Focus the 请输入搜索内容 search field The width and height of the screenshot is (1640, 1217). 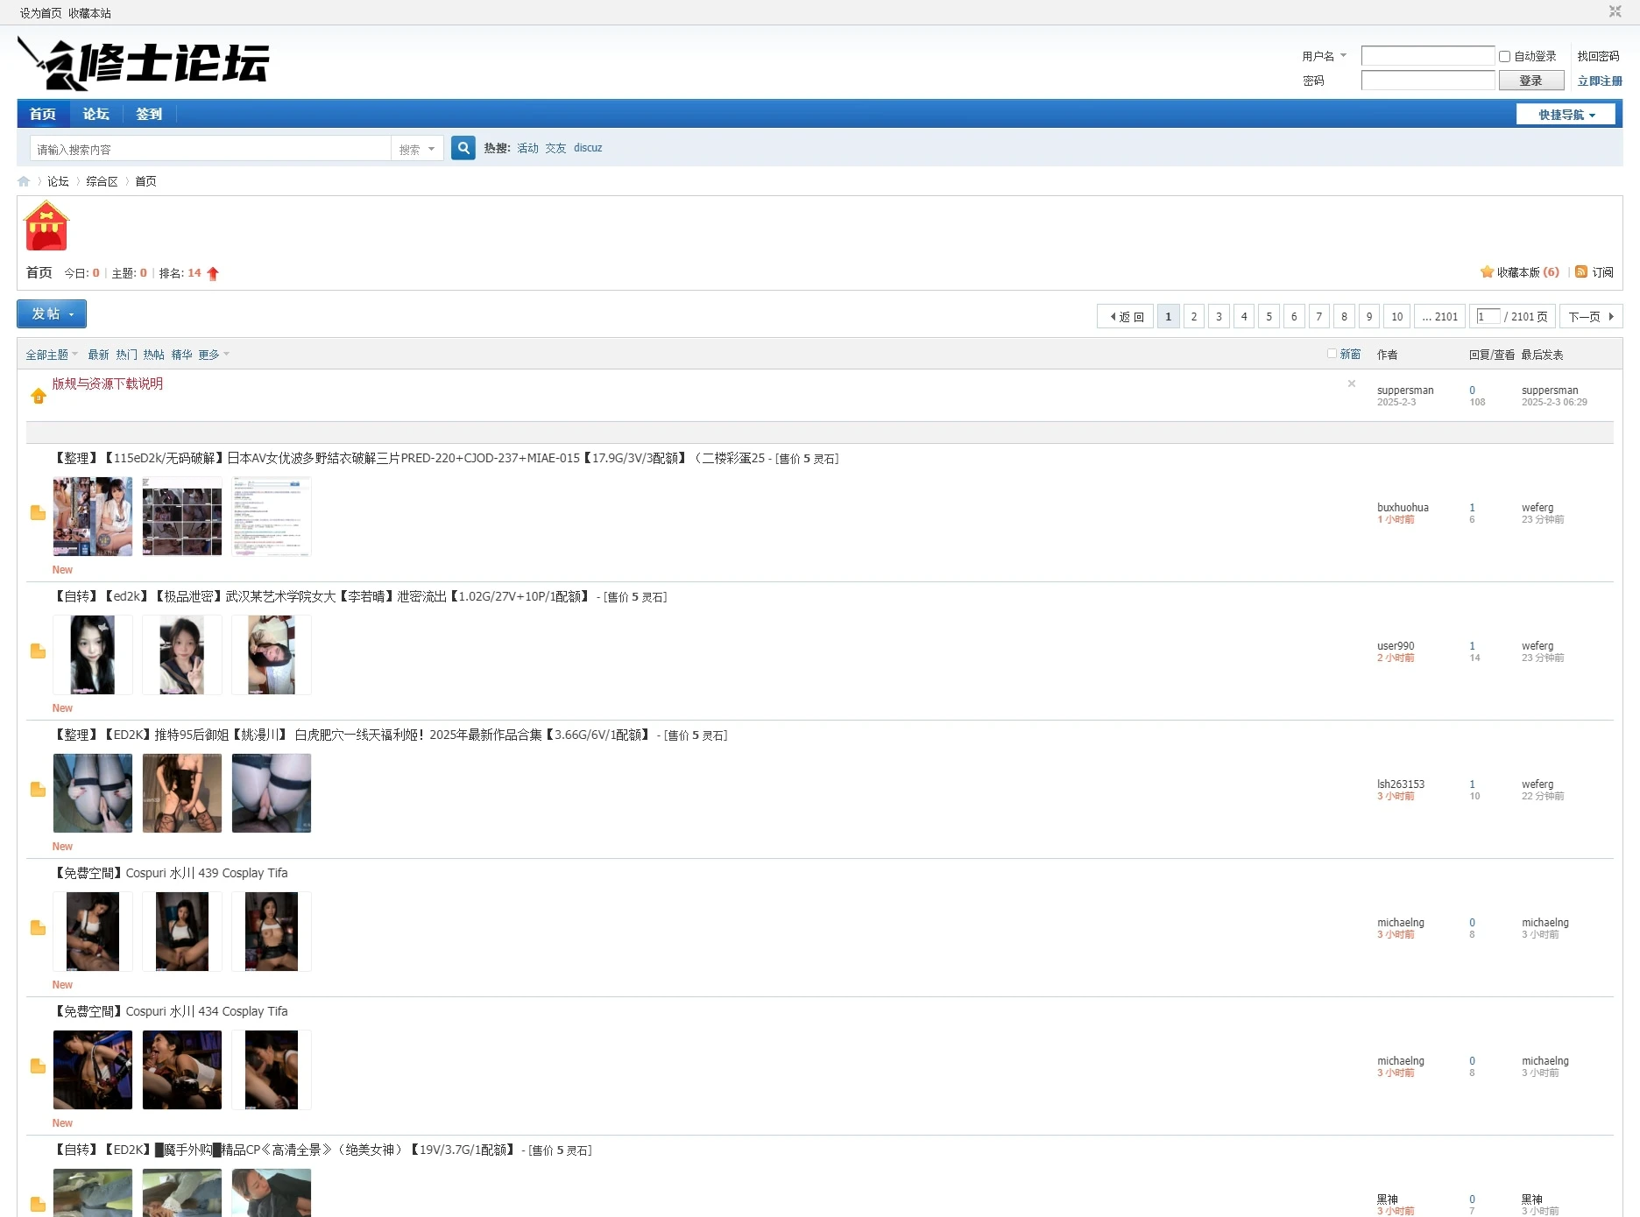pos(210,149)
